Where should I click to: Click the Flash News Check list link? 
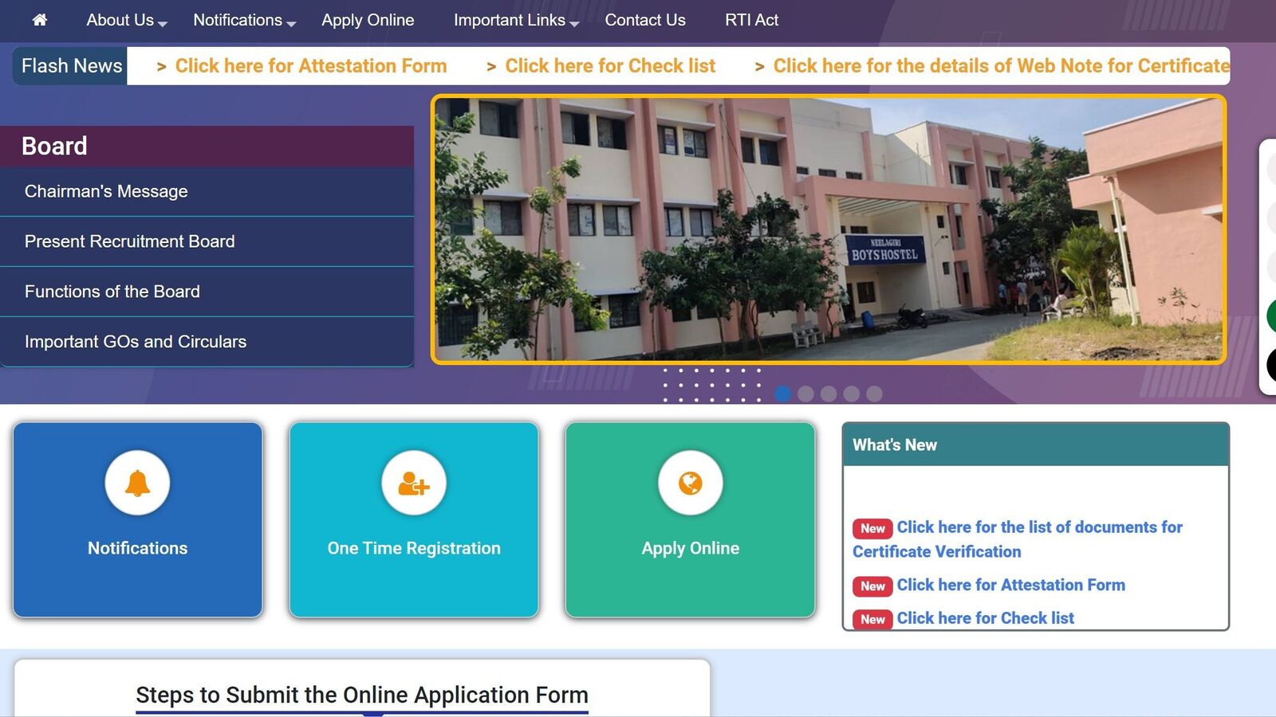pyautogui.click(x=610, y=66)
